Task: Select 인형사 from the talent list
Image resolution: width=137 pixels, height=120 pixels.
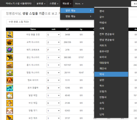Action: [111, 97]
